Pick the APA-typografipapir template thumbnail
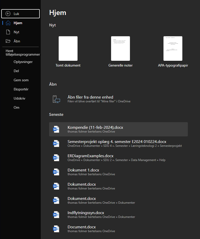The width and height of the screenshot is (200, 239). tap(173, 49)
